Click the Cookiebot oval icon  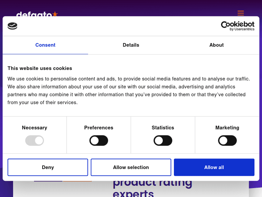[x=13, y=26]
